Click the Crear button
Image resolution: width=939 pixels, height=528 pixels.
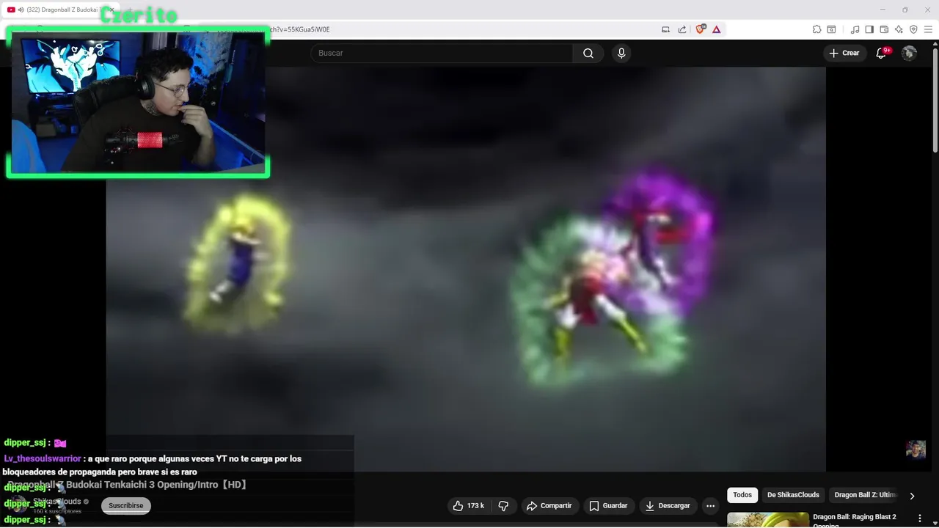coord(844,53)
